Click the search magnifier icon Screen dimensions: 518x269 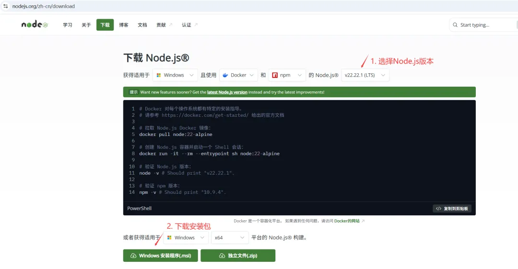(455, 25)
